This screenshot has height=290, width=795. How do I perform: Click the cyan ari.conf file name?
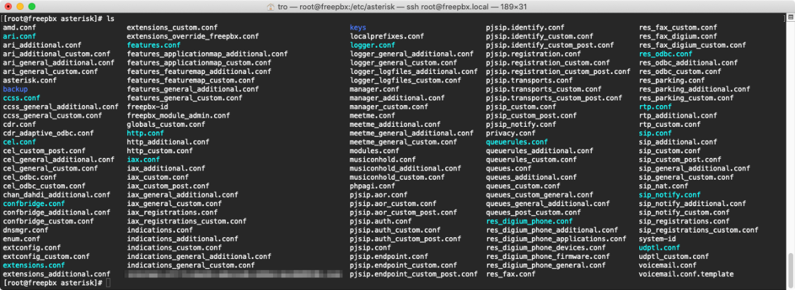pos(19,36)
